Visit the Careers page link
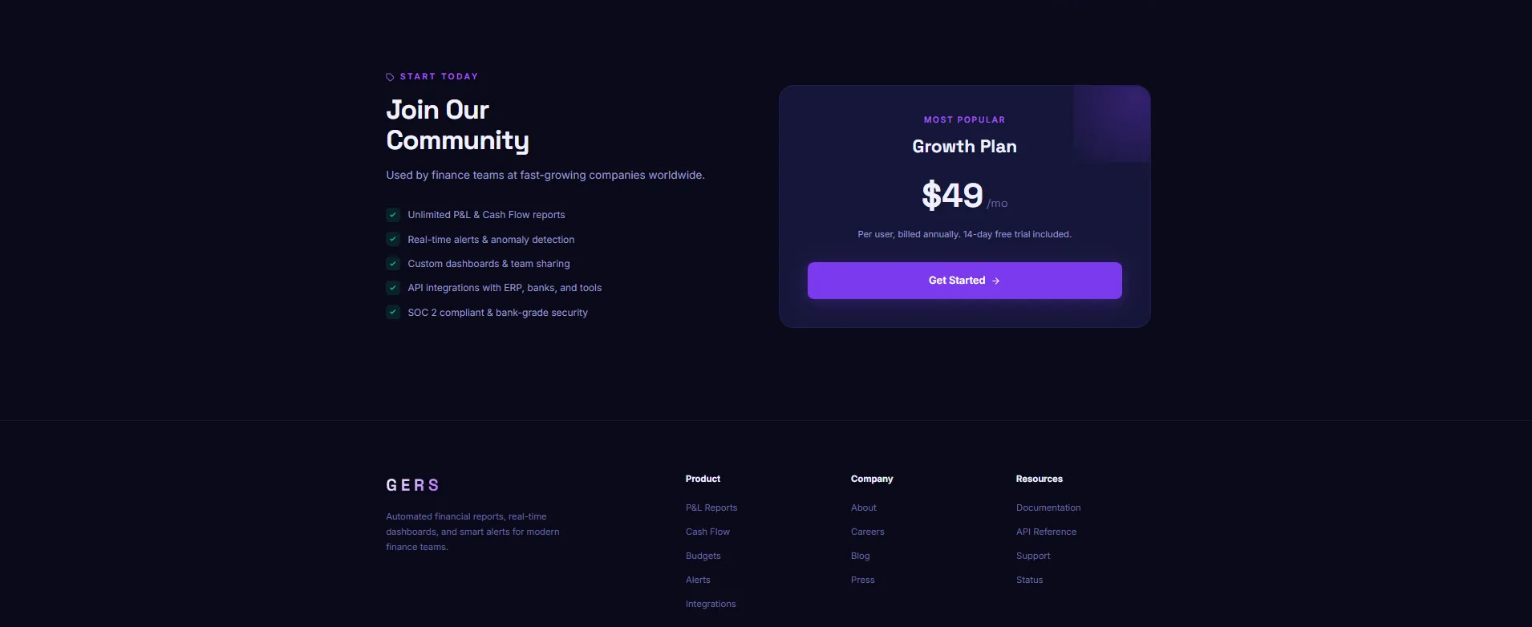This screenshot has width=1532, height=627. point(867,532)
